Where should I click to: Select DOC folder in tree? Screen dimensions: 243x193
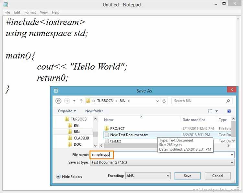point(75,144)
